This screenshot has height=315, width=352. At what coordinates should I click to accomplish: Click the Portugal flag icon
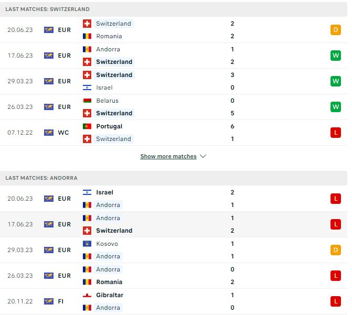point(87,126)
